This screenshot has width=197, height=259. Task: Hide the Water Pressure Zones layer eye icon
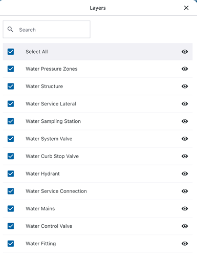pos(185,69)
